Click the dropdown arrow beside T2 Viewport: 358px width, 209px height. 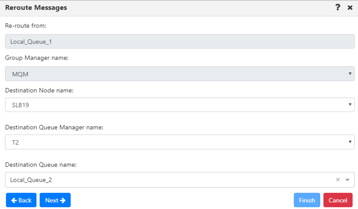click(x=350, y=142)
